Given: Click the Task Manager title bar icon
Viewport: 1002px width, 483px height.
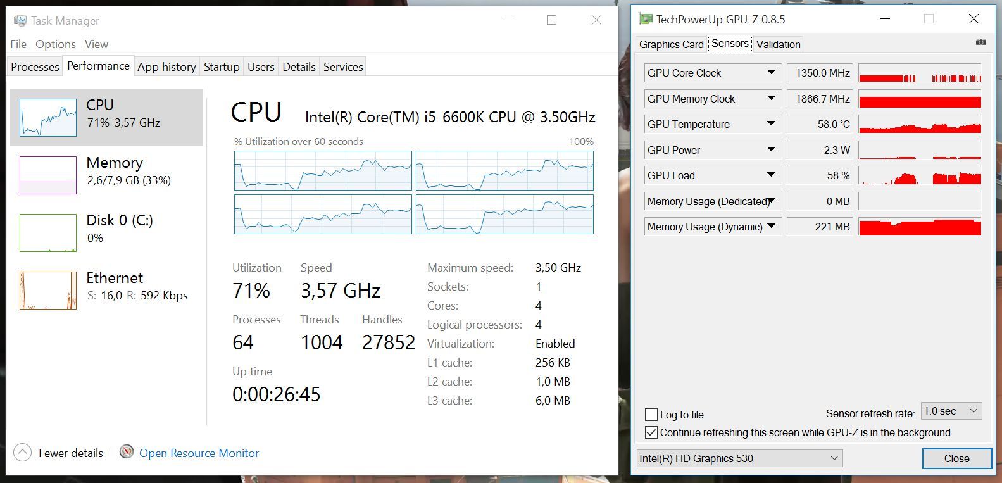Looking at the screenshot, I should coord(20,20).
